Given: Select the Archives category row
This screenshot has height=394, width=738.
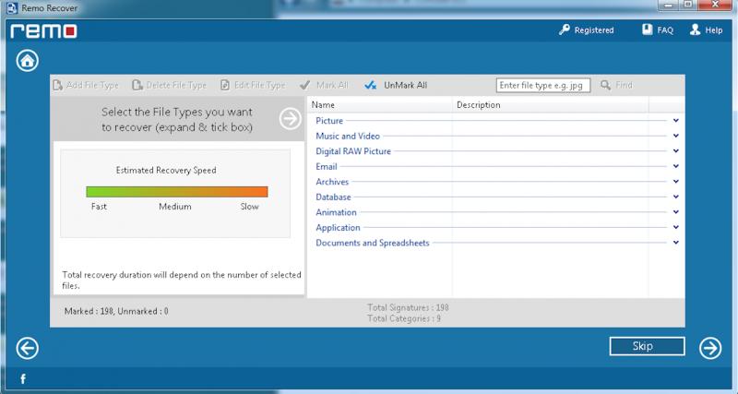Looking at the screenshot, I should point(495,181).
